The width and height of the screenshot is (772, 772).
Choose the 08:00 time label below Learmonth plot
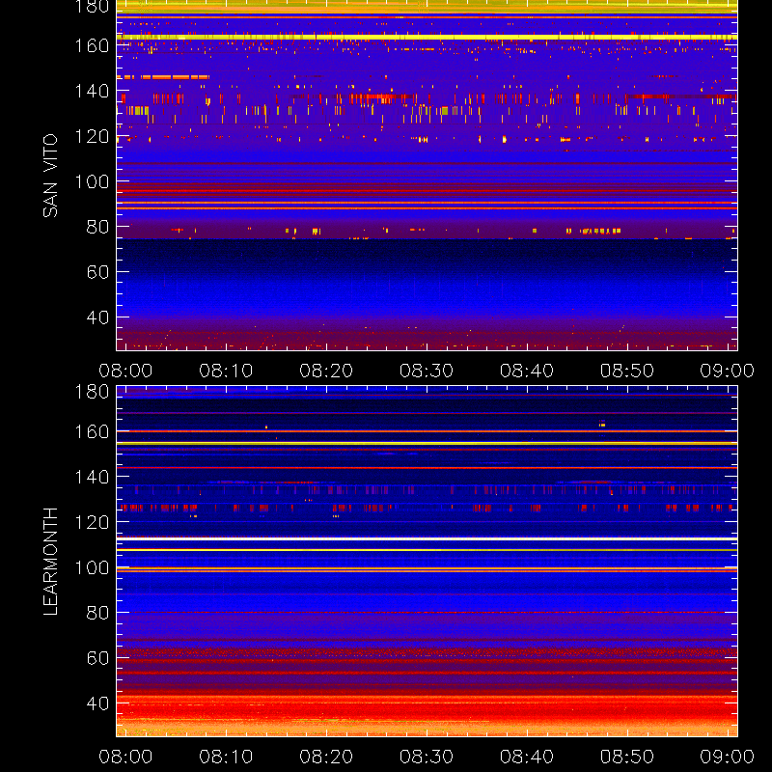(125, 757)
